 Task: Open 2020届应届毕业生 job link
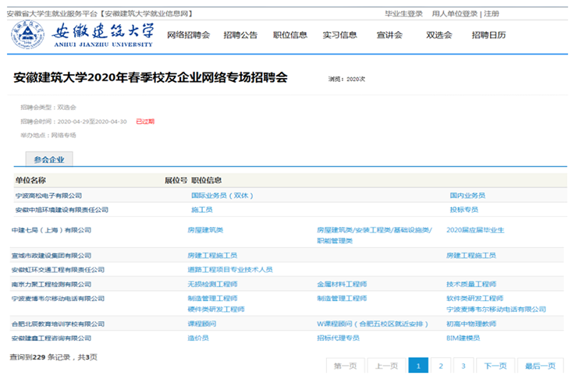(475, 230)
